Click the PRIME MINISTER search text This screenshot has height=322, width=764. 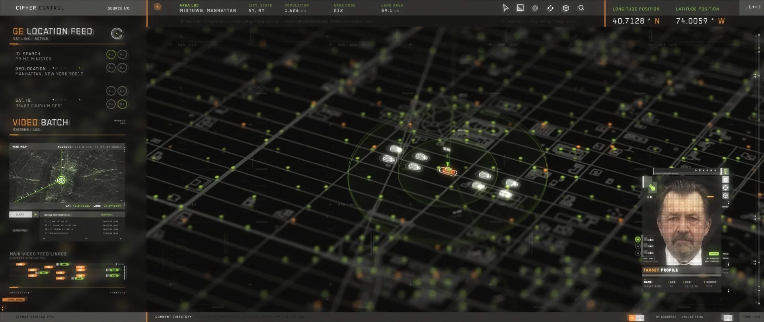pyautogui.click(x=33, y=59)
